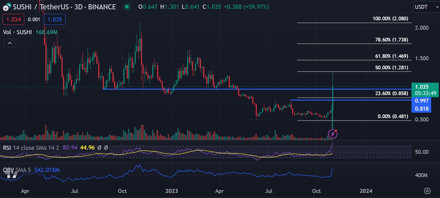
Task: Click the Open value O0.647
Action: coord(148,7)
